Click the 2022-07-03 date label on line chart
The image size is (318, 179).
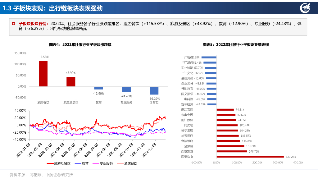91,150
